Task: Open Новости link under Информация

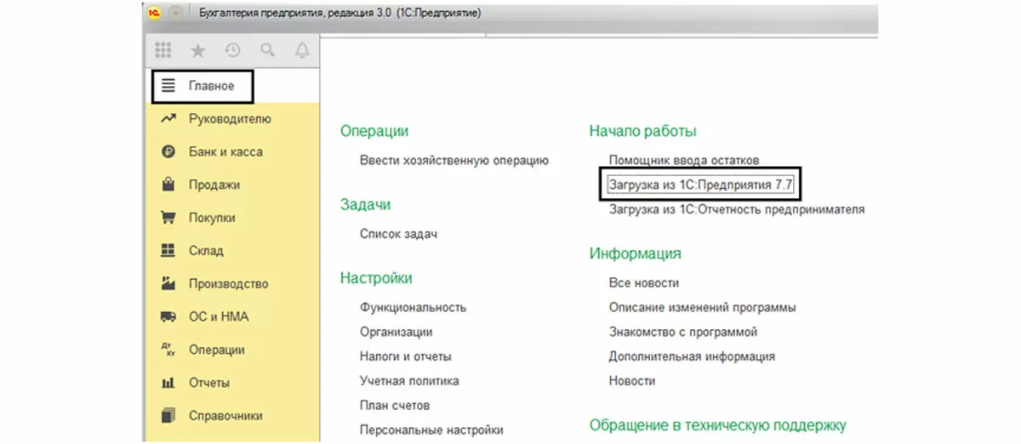Action: point(632,381)
